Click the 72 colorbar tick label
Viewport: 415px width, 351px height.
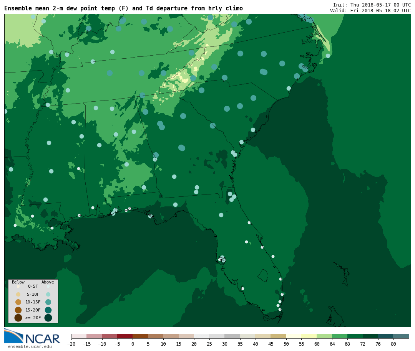(363, 344)
